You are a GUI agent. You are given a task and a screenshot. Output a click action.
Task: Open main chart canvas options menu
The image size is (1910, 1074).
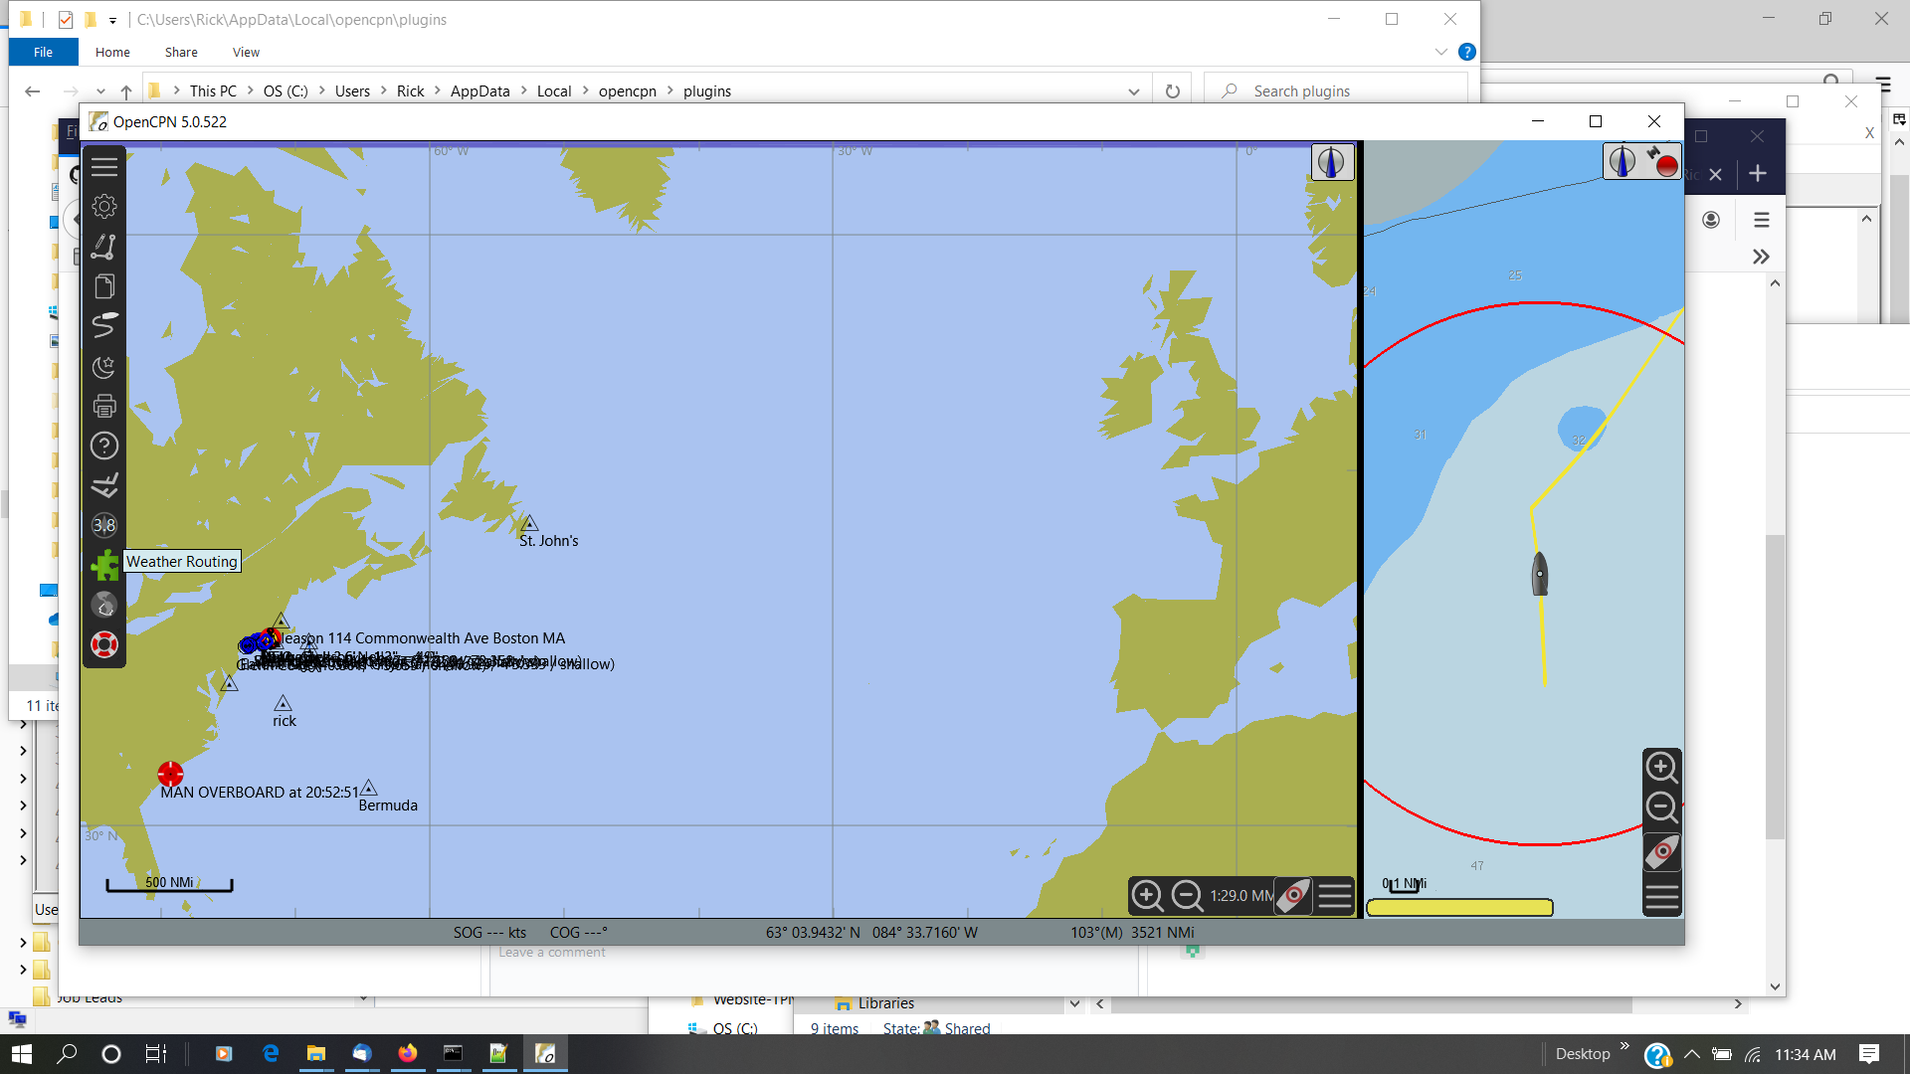(1335, 896)
